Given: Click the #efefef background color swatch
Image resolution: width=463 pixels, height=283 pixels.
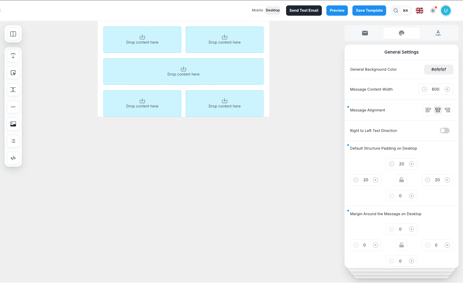Looking at the screenshot, I should point(439,70).
